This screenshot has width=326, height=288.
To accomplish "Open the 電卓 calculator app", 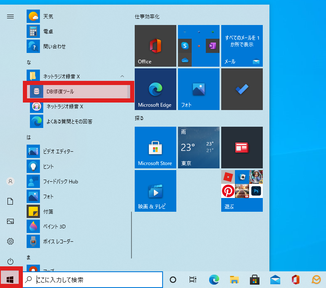I will coord(48,32).
